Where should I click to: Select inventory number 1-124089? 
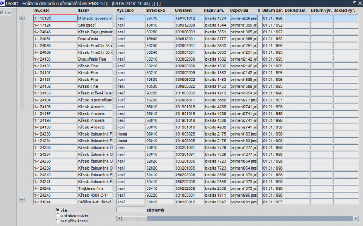coord(55,52)
